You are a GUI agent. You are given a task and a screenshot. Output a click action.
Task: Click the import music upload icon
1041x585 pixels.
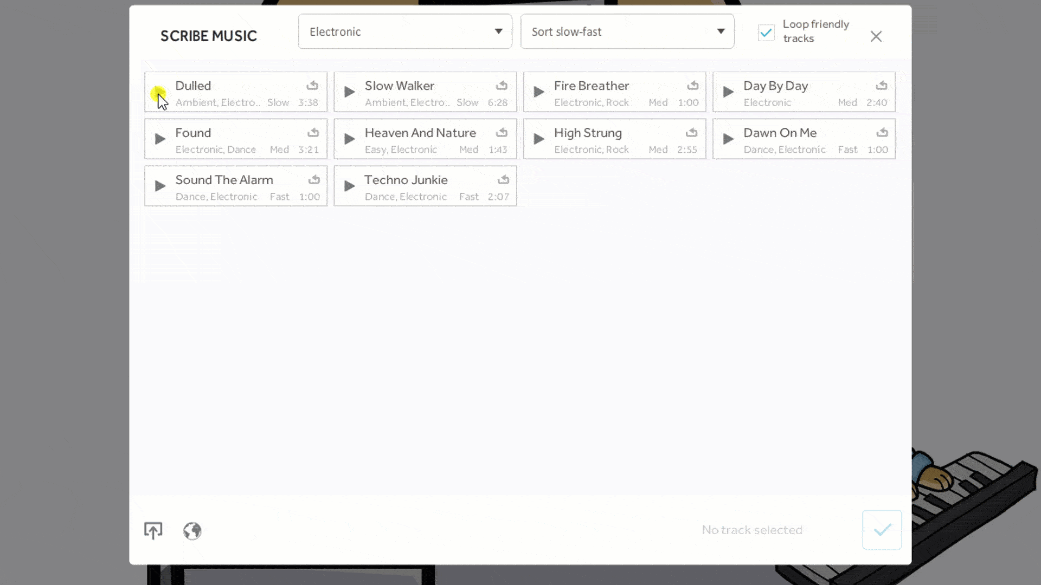[153, 531]
